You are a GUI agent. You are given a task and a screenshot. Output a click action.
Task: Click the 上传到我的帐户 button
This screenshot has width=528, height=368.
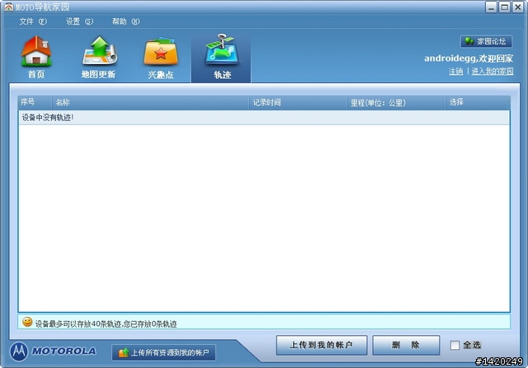click(x=322, y=345)
